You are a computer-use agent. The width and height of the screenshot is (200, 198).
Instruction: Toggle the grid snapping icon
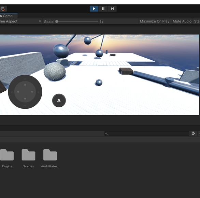click(x=3, y=9)
